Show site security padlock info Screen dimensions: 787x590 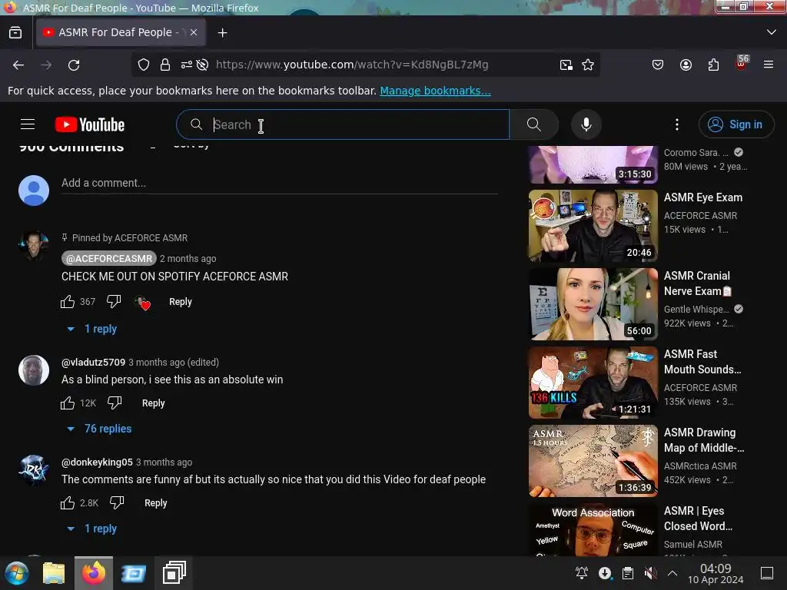(x=165, y=65)
